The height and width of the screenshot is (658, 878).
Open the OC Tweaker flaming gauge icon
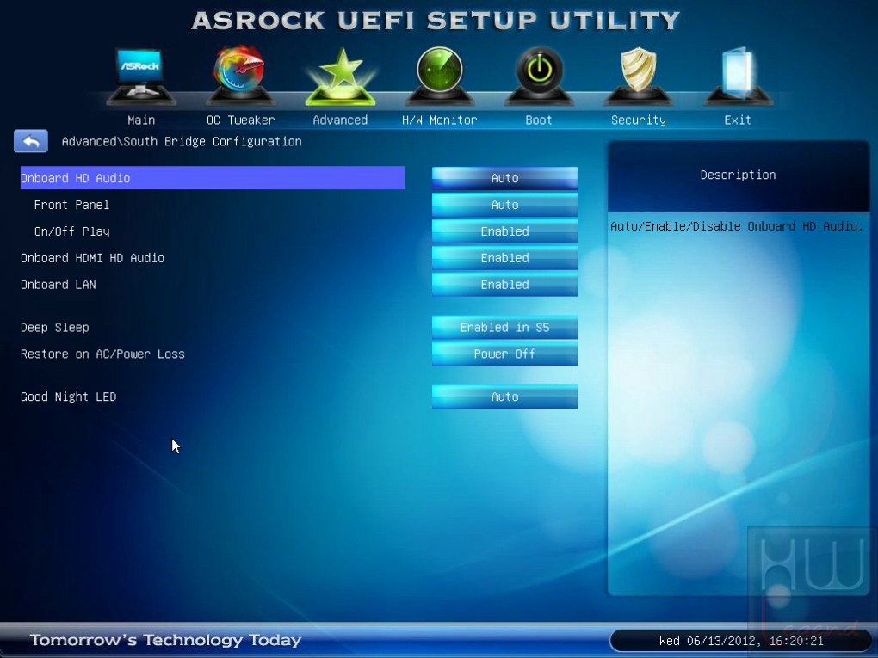point(240,76)
